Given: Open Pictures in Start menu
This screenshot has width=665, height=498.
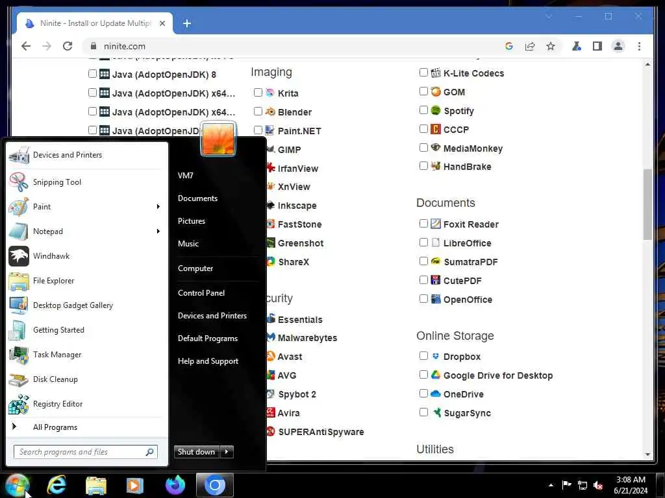Looking at the screenshot, I should click(192, 221).
